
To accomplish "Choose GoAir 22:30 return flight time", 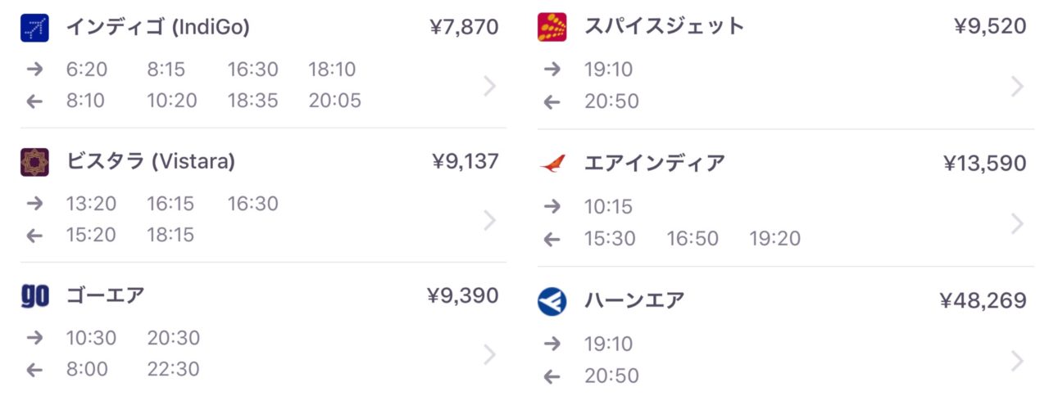I will tap(173, 369).
